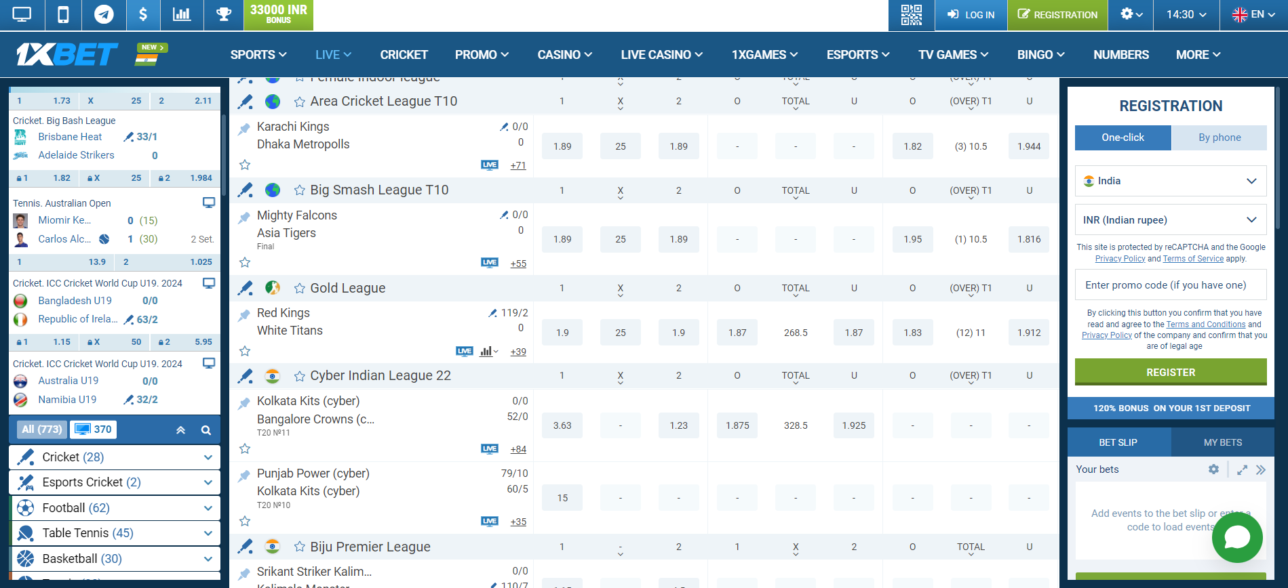This screenshot has height=588, width=1288.
Task: Expand the Basketball (30) category
Action: pyautogui.click(x=115, y=559)
